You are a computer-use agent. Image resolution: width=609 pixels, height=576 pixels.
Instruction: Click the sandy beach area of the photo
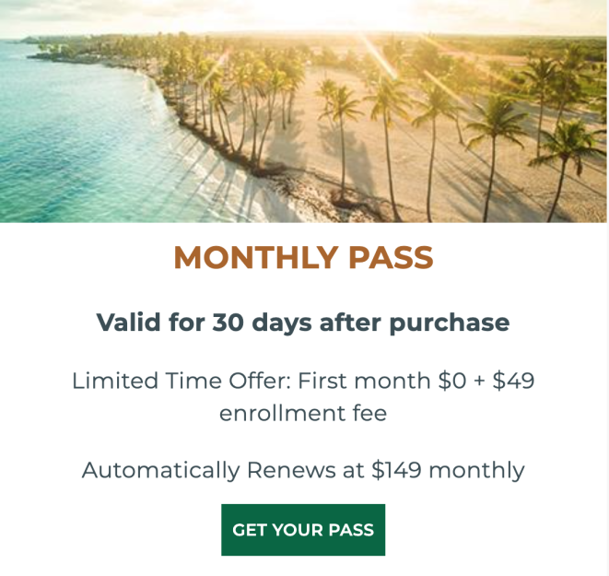[x=389, y=163]
